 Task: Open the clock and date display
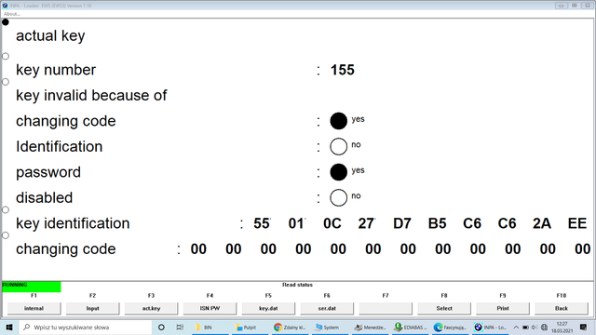562,327
